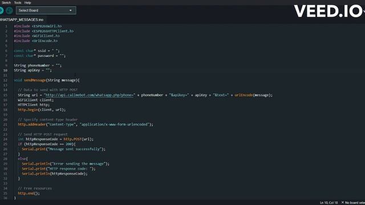This screenshot has height=205, width=365.
Task: Click the String apiKey declaration
Action: pos(33,70)
